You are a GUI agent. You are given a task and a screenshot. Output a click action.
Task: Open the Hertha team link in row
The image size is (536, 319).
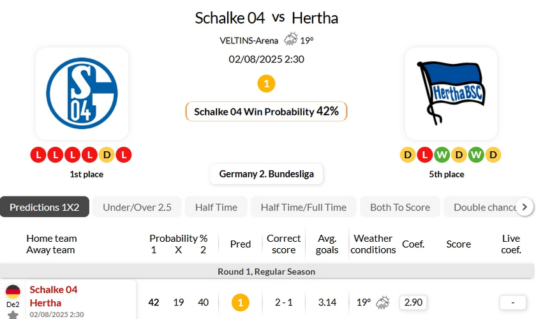[46, 302]
